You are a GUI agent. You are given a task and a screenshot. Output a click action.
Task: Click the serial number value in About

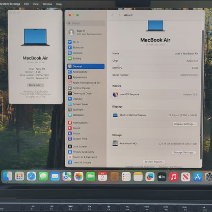click(189, 75)
